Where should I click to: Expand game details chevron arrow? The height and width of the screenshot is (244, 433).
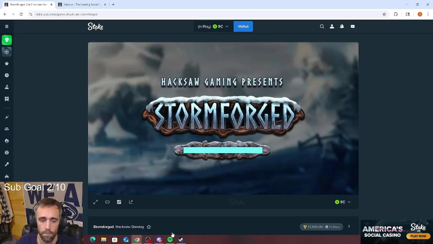coord(349,226)
